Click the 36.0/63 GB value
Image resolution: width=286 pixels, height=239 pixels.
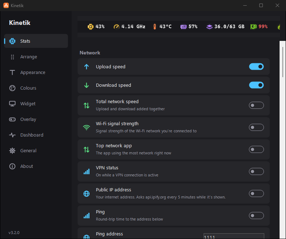(229, 27)
